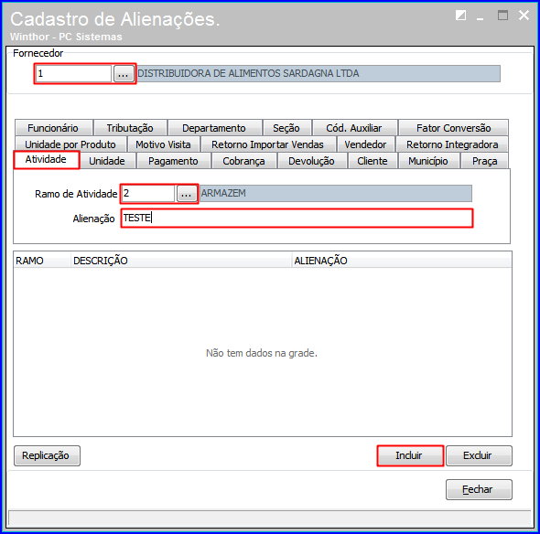Open the Departamento tab
The height and width of the screenshot is (534, 540).
point(214,128)
